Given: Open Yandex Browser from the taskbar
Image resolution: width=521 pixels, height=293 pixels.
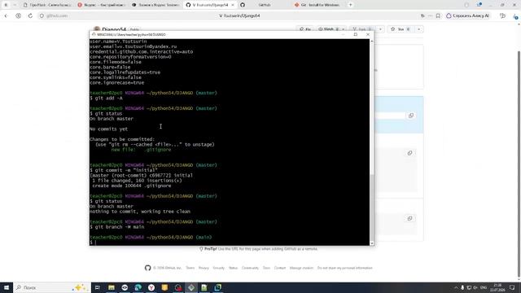Looking at the screenshot, I should tap(151, 287).
